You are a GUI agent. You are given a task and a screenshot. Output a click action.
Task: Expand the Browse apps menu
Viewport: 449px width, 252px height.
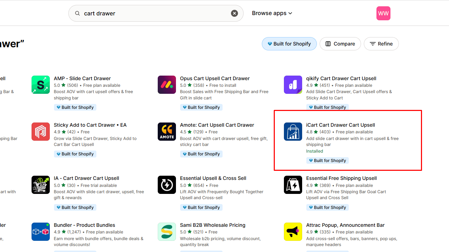[x=272, y=13]
